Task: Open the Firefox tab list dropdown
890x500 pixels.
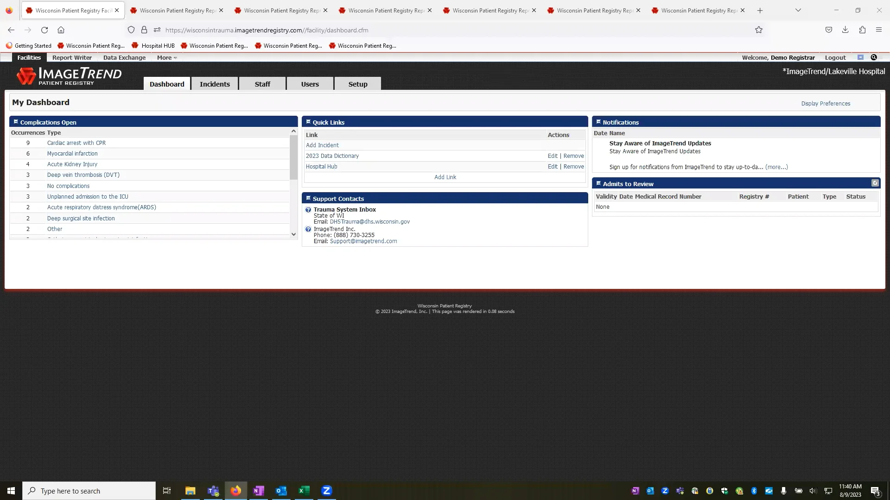Action: point(798,10)
